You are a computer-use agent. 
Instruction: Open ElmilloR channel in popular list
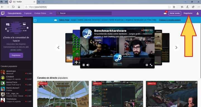click(x=16, y=78)
